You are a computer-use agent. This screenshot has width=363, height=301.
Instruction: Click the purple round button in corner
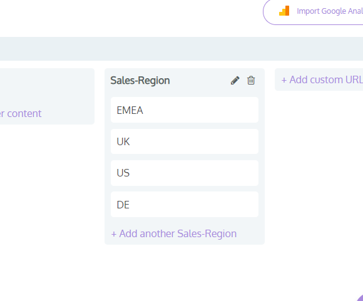(360, 298)
